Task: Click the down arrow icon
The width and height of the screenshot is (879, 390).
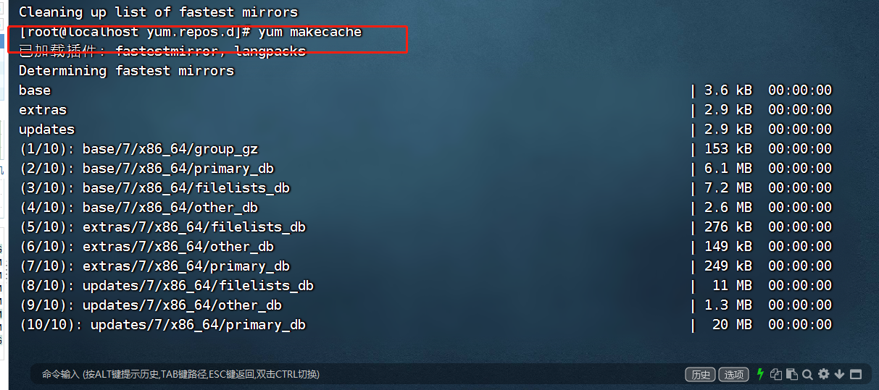Action: click(x=839, y=374)
